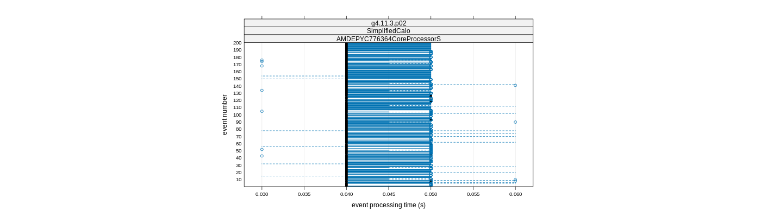Click the x-axis tick label 0.035
The image size is (761, 217).
click(304, 194)
